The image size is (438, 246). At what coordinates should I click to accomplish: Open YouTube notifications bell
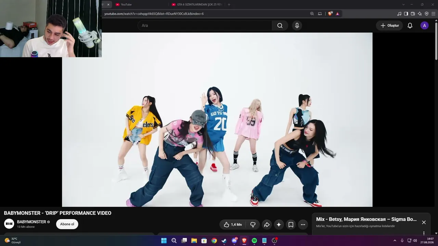tap(410, 26)
